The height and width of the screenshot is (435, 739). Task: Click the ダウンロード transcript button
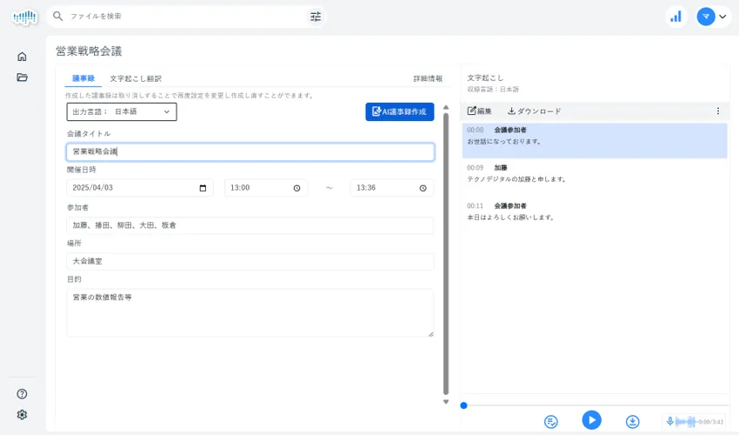coord(534,110)
